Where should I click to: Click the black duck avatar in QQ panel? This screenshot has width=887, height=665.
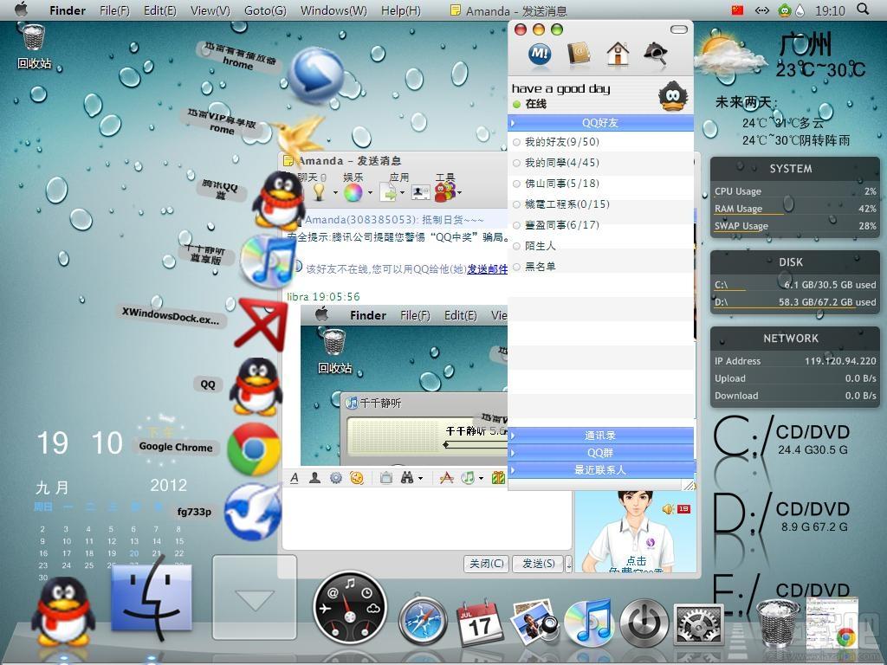click(673, 96)
